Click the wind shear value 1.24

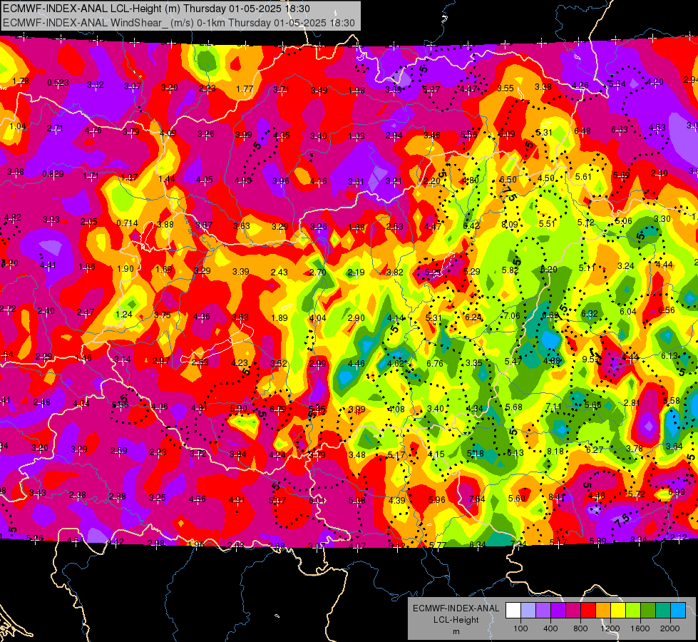(124, 315)
